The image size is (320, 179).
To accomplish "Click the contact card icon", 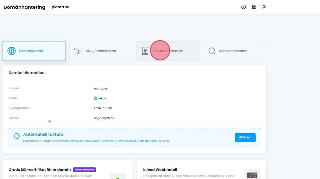I will [145, 51].
